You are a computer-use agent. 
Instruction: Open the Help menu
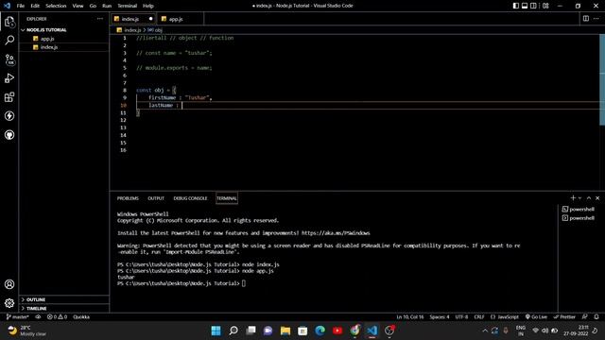(x=148, y=6)
